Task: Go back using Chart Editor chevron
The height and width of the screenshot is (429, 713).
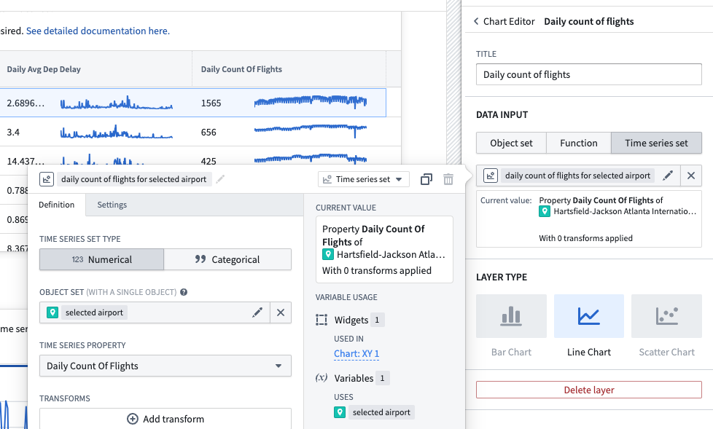Action: tap(476, 21)
